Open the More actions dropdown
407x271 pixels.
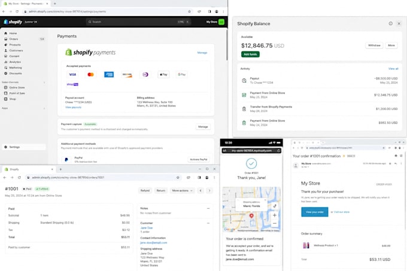tap(182, 190)
